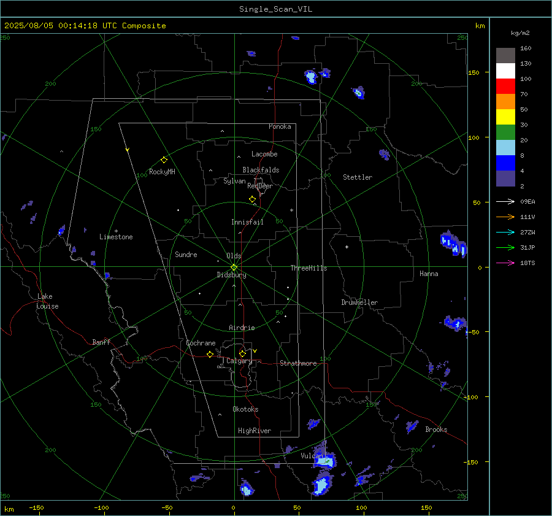The height and width of the screenshot is (516, 552).
Task: Click the bright blue 8 kg/m2 swatch
Action: (x=505, y=163)
